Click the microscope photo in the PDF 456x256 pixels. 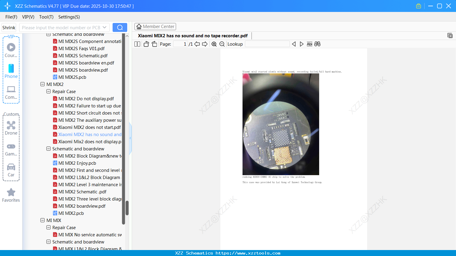pyautogui.click(x=281, y=124)
